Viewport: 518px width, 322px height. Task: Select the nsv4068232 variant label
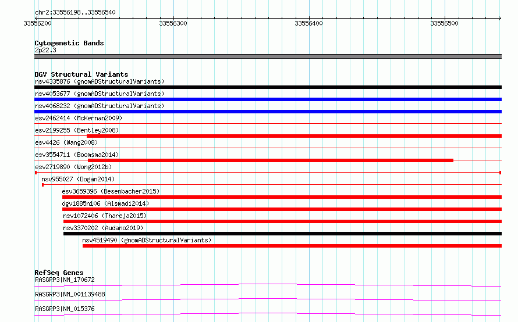(x=100, y=106)
